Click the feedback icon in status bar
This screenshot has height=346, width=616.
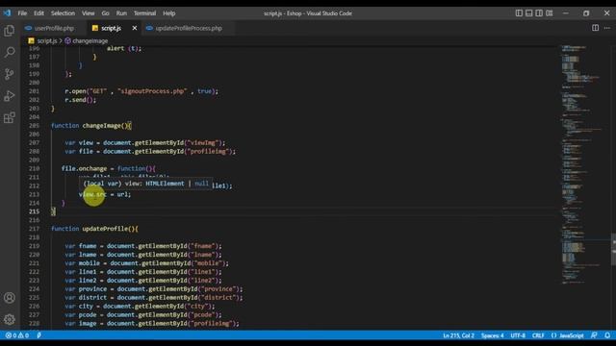point(594,335)
